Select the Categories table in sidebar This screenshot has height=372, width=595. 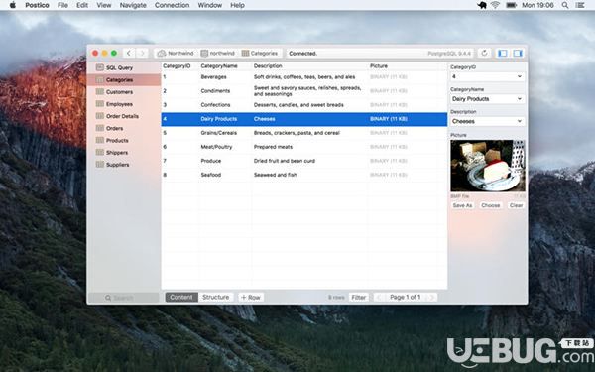tap(124, 79)
